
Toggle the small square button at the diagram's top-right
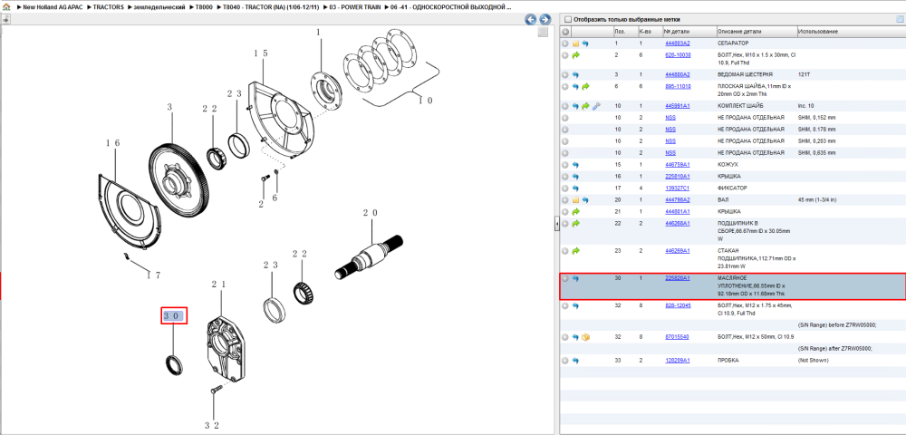[x=543, y=33]
